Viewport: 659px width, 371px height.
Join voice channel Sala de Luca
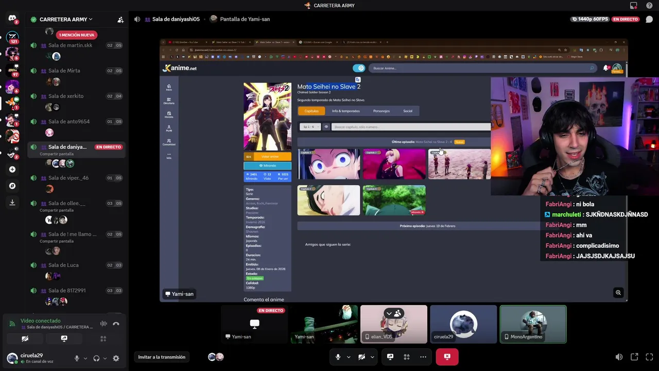77,265
